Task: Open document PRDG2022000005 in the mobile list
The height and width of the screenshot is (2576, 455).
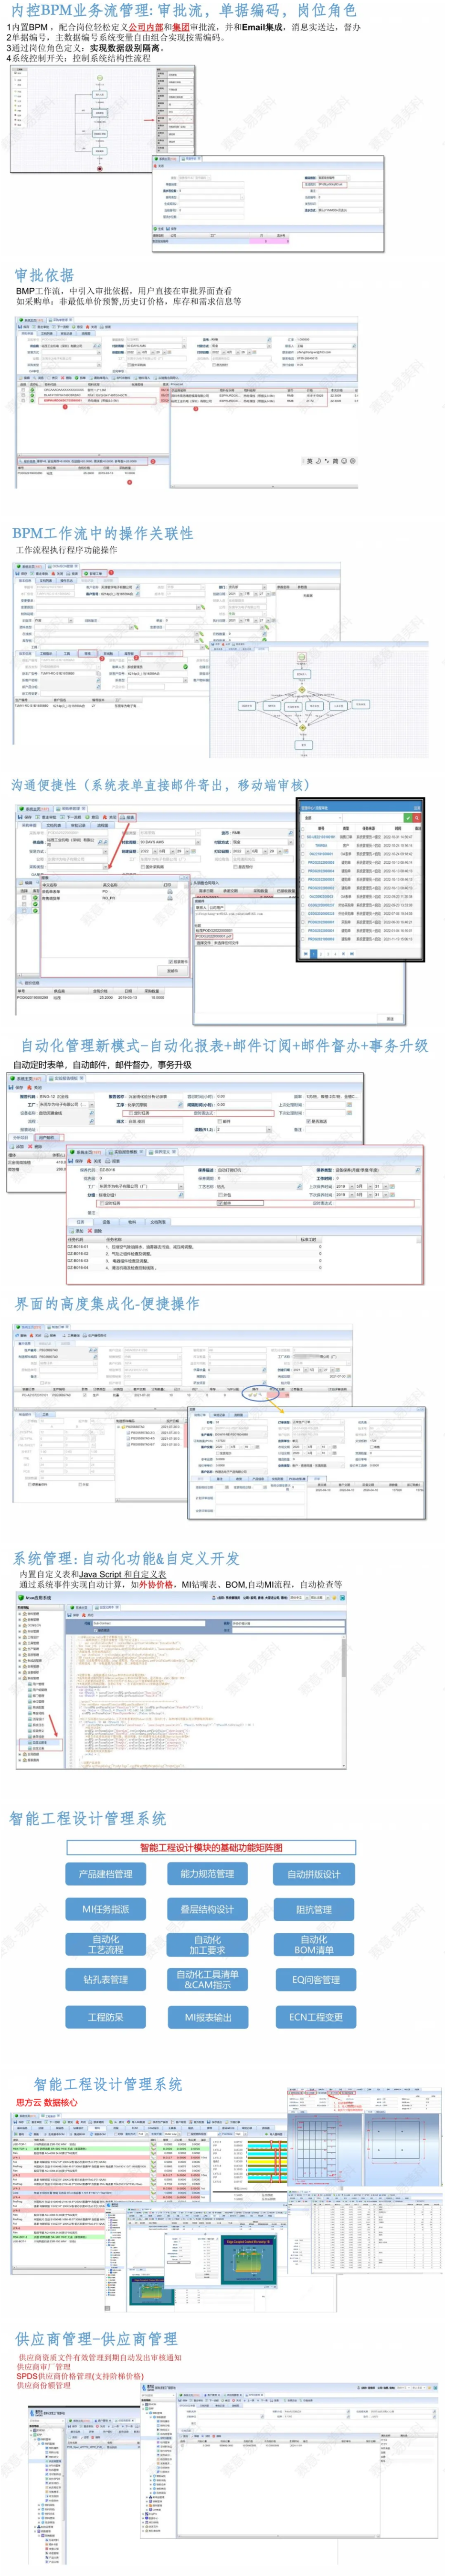Action: click(322, 863)
